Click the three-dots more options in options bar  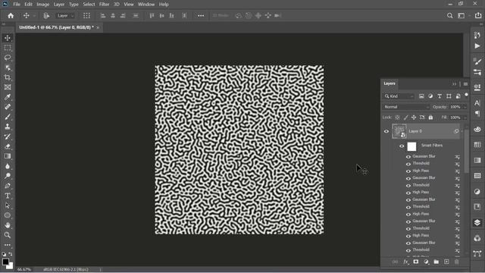click(201, 15)
